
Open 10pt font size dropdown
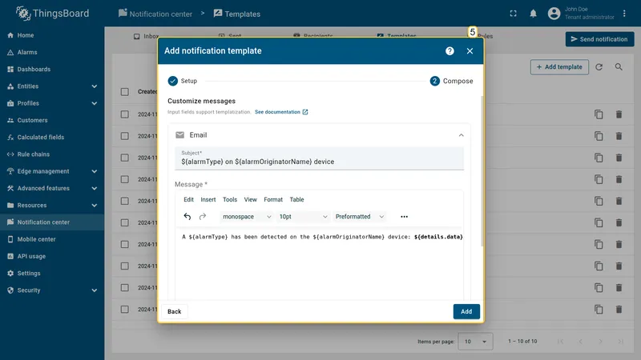pyautogui.click(x=303, y=217)
